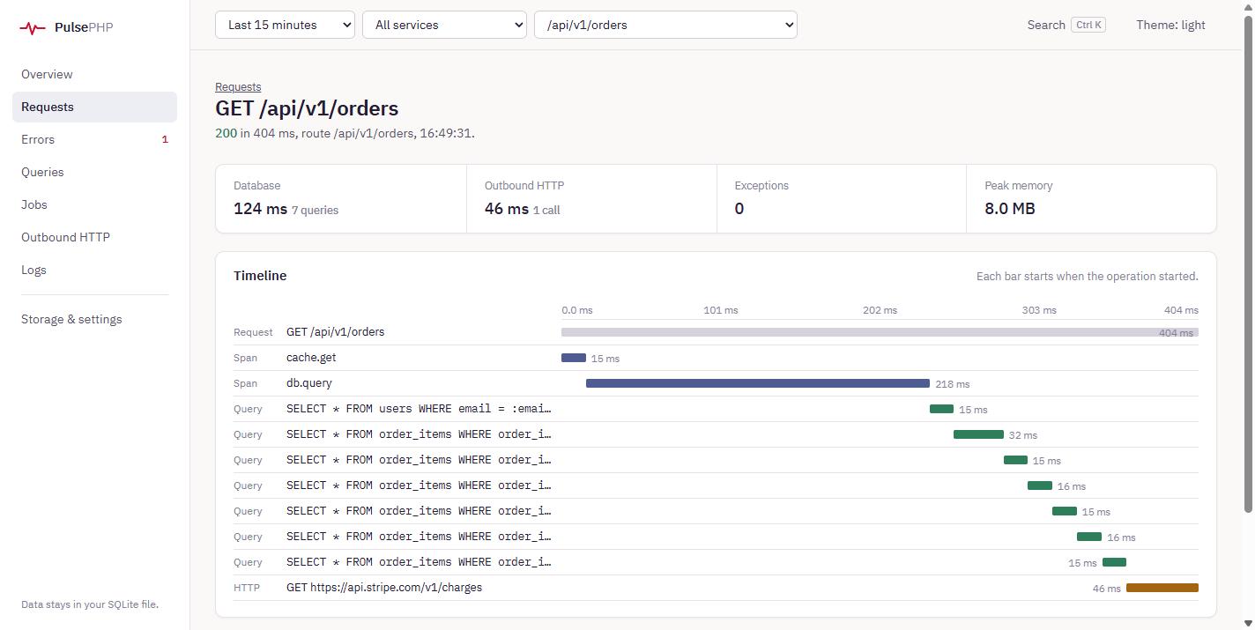1255x630 pixels.
Task: Open the Logs page
Action: pos(94,270)
